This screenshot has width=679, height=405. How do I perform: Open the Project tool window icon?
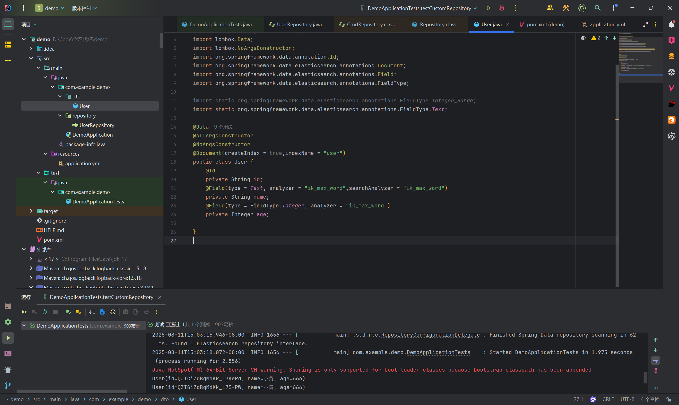8,24
